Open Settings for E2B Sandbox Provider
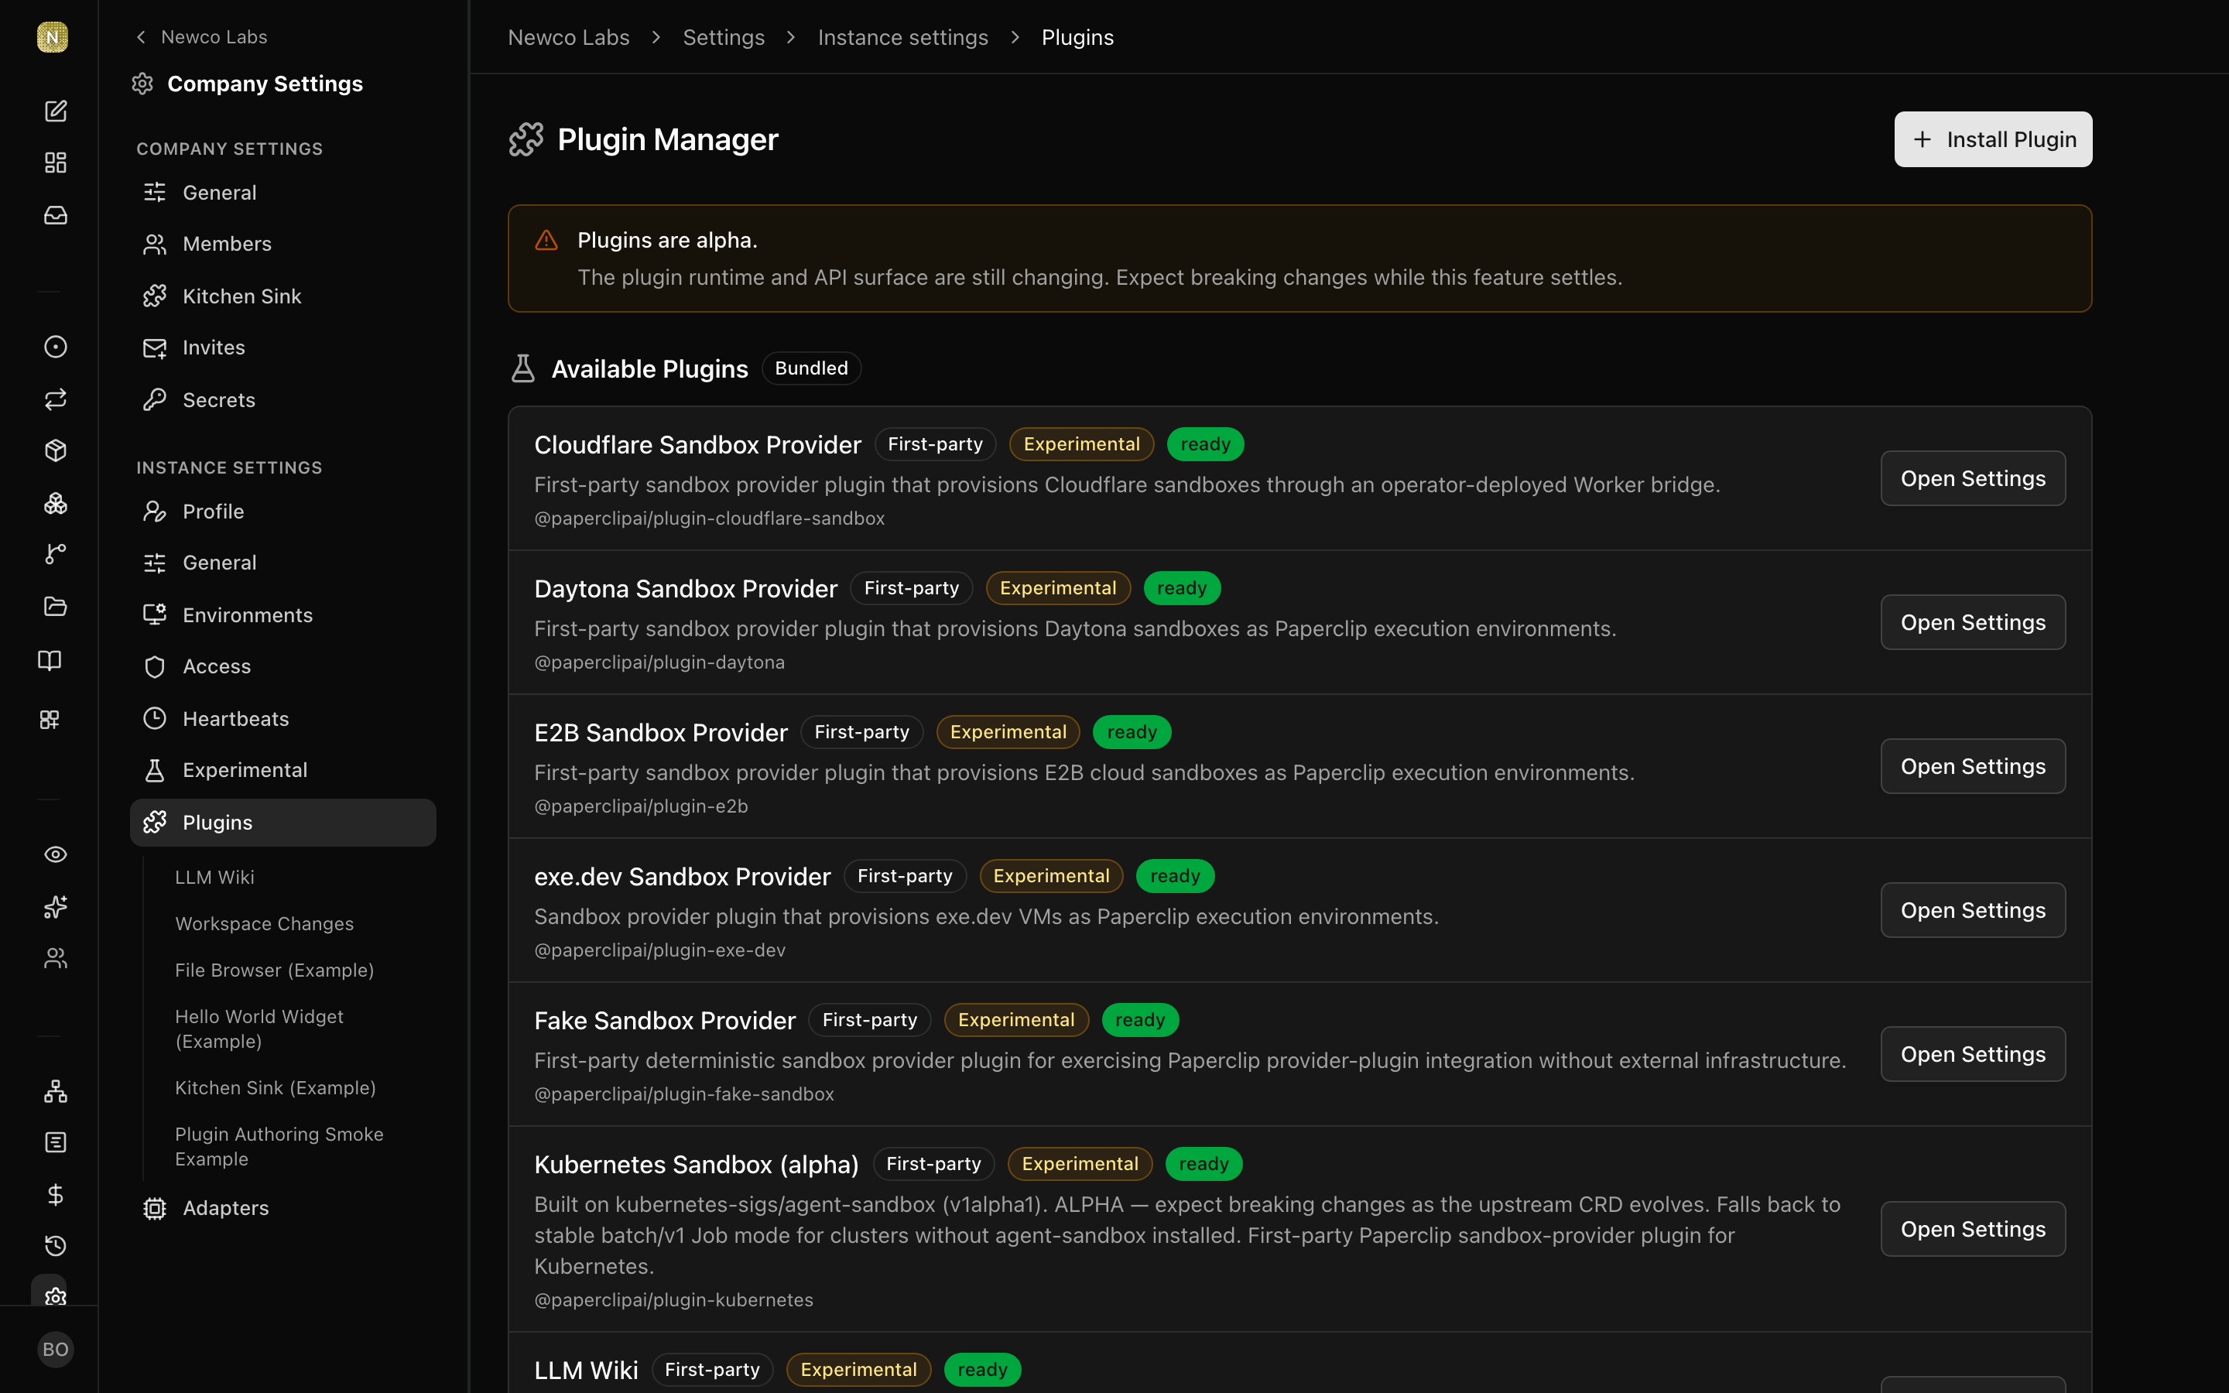 click(x=1973, y=766)
